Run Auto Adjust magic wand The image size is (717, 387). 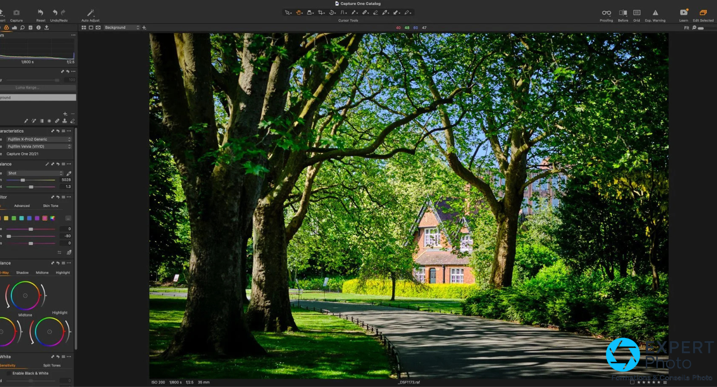pos(91,12)
